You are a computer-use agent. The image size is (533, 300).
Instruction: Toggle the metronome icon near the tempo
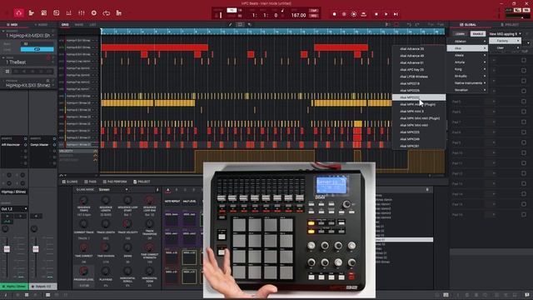[x=282, y=11]
